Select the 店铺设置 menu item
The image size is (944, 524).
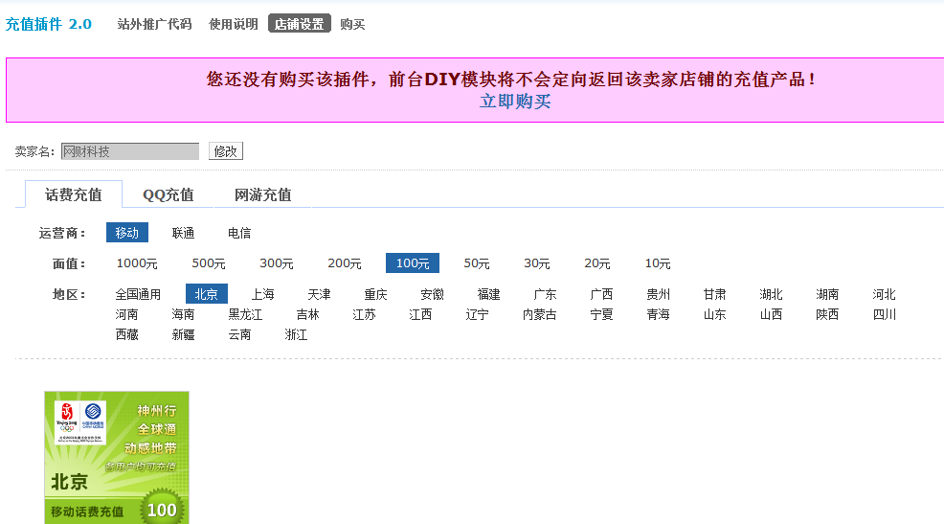click(x=300, y=24)
